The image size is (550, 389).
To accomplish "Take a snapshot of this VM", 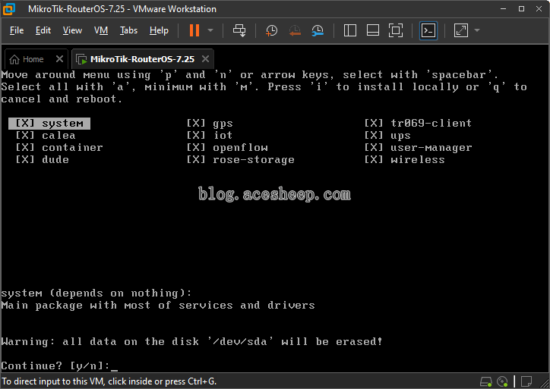I will pyautogui.click(x=271, y=30).
